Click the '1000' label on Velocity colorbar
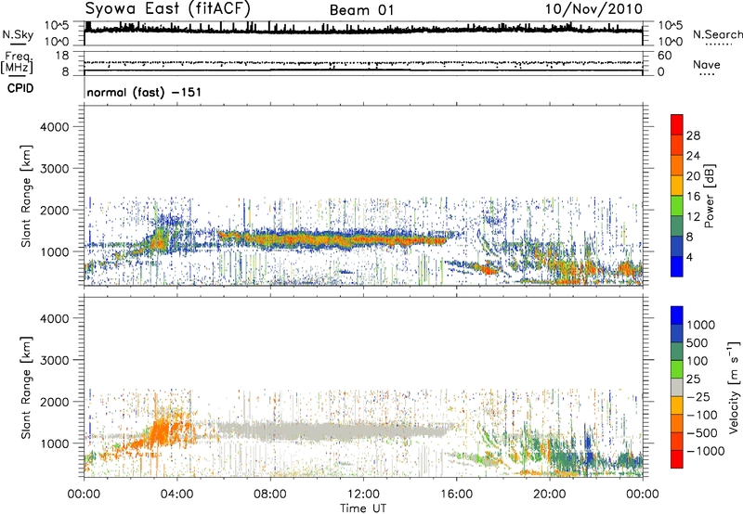Screen dimensions: 743x514 [701, 325]
